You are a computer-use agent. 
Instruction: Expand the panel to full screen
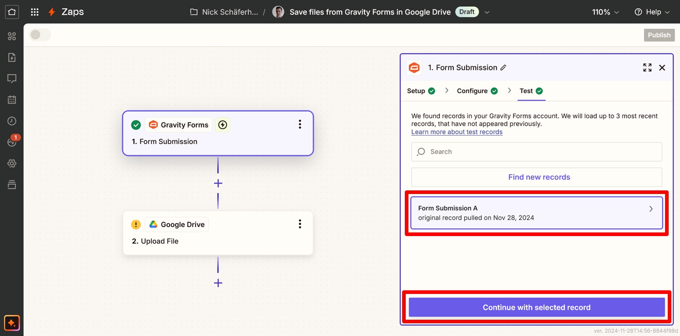647,67
